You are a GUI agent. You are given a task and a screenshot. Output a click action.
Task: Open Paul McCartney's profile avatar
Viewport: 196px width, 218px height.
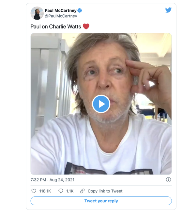tap(37, 13)
